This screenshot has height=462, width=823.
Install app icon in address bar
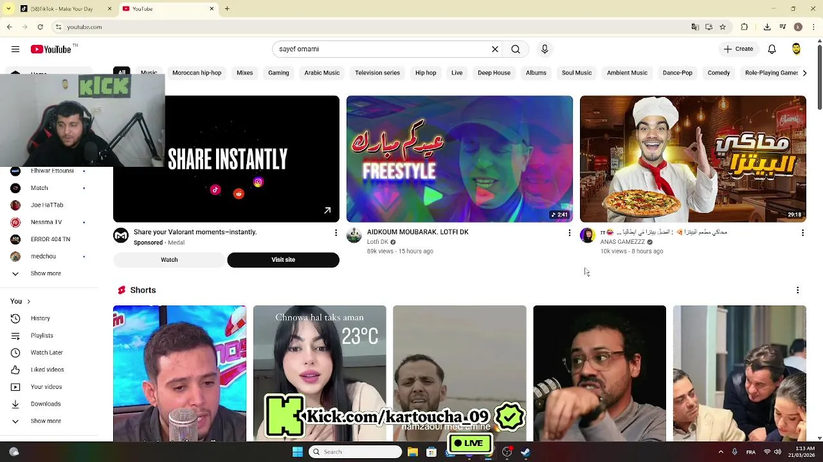coord(709,27)
